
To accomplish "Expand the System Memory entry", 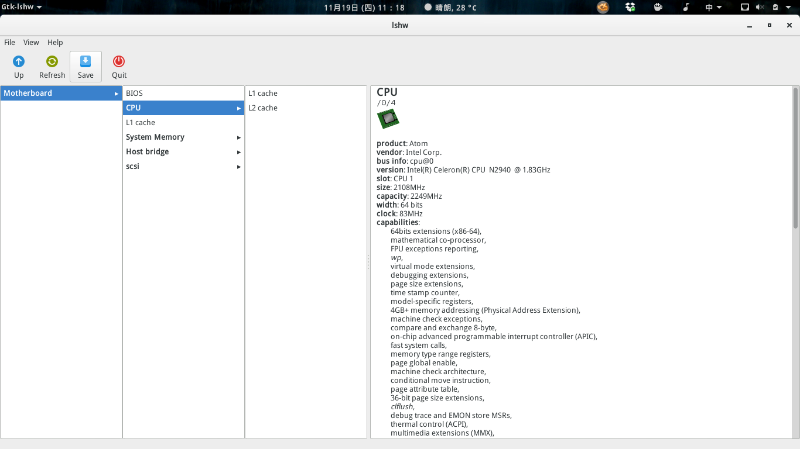I will [x=155, y=137].
